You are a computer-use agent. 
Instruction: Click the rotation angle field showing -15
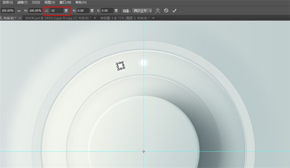coord(56,11)
